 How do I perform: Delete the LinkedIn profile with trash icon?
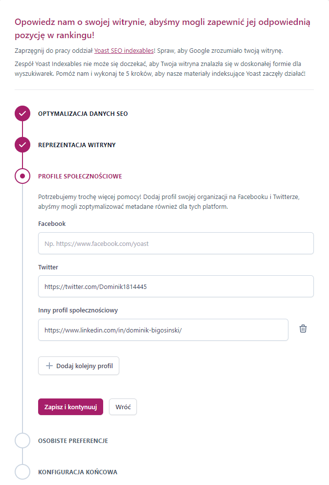[x=303, y=329]
